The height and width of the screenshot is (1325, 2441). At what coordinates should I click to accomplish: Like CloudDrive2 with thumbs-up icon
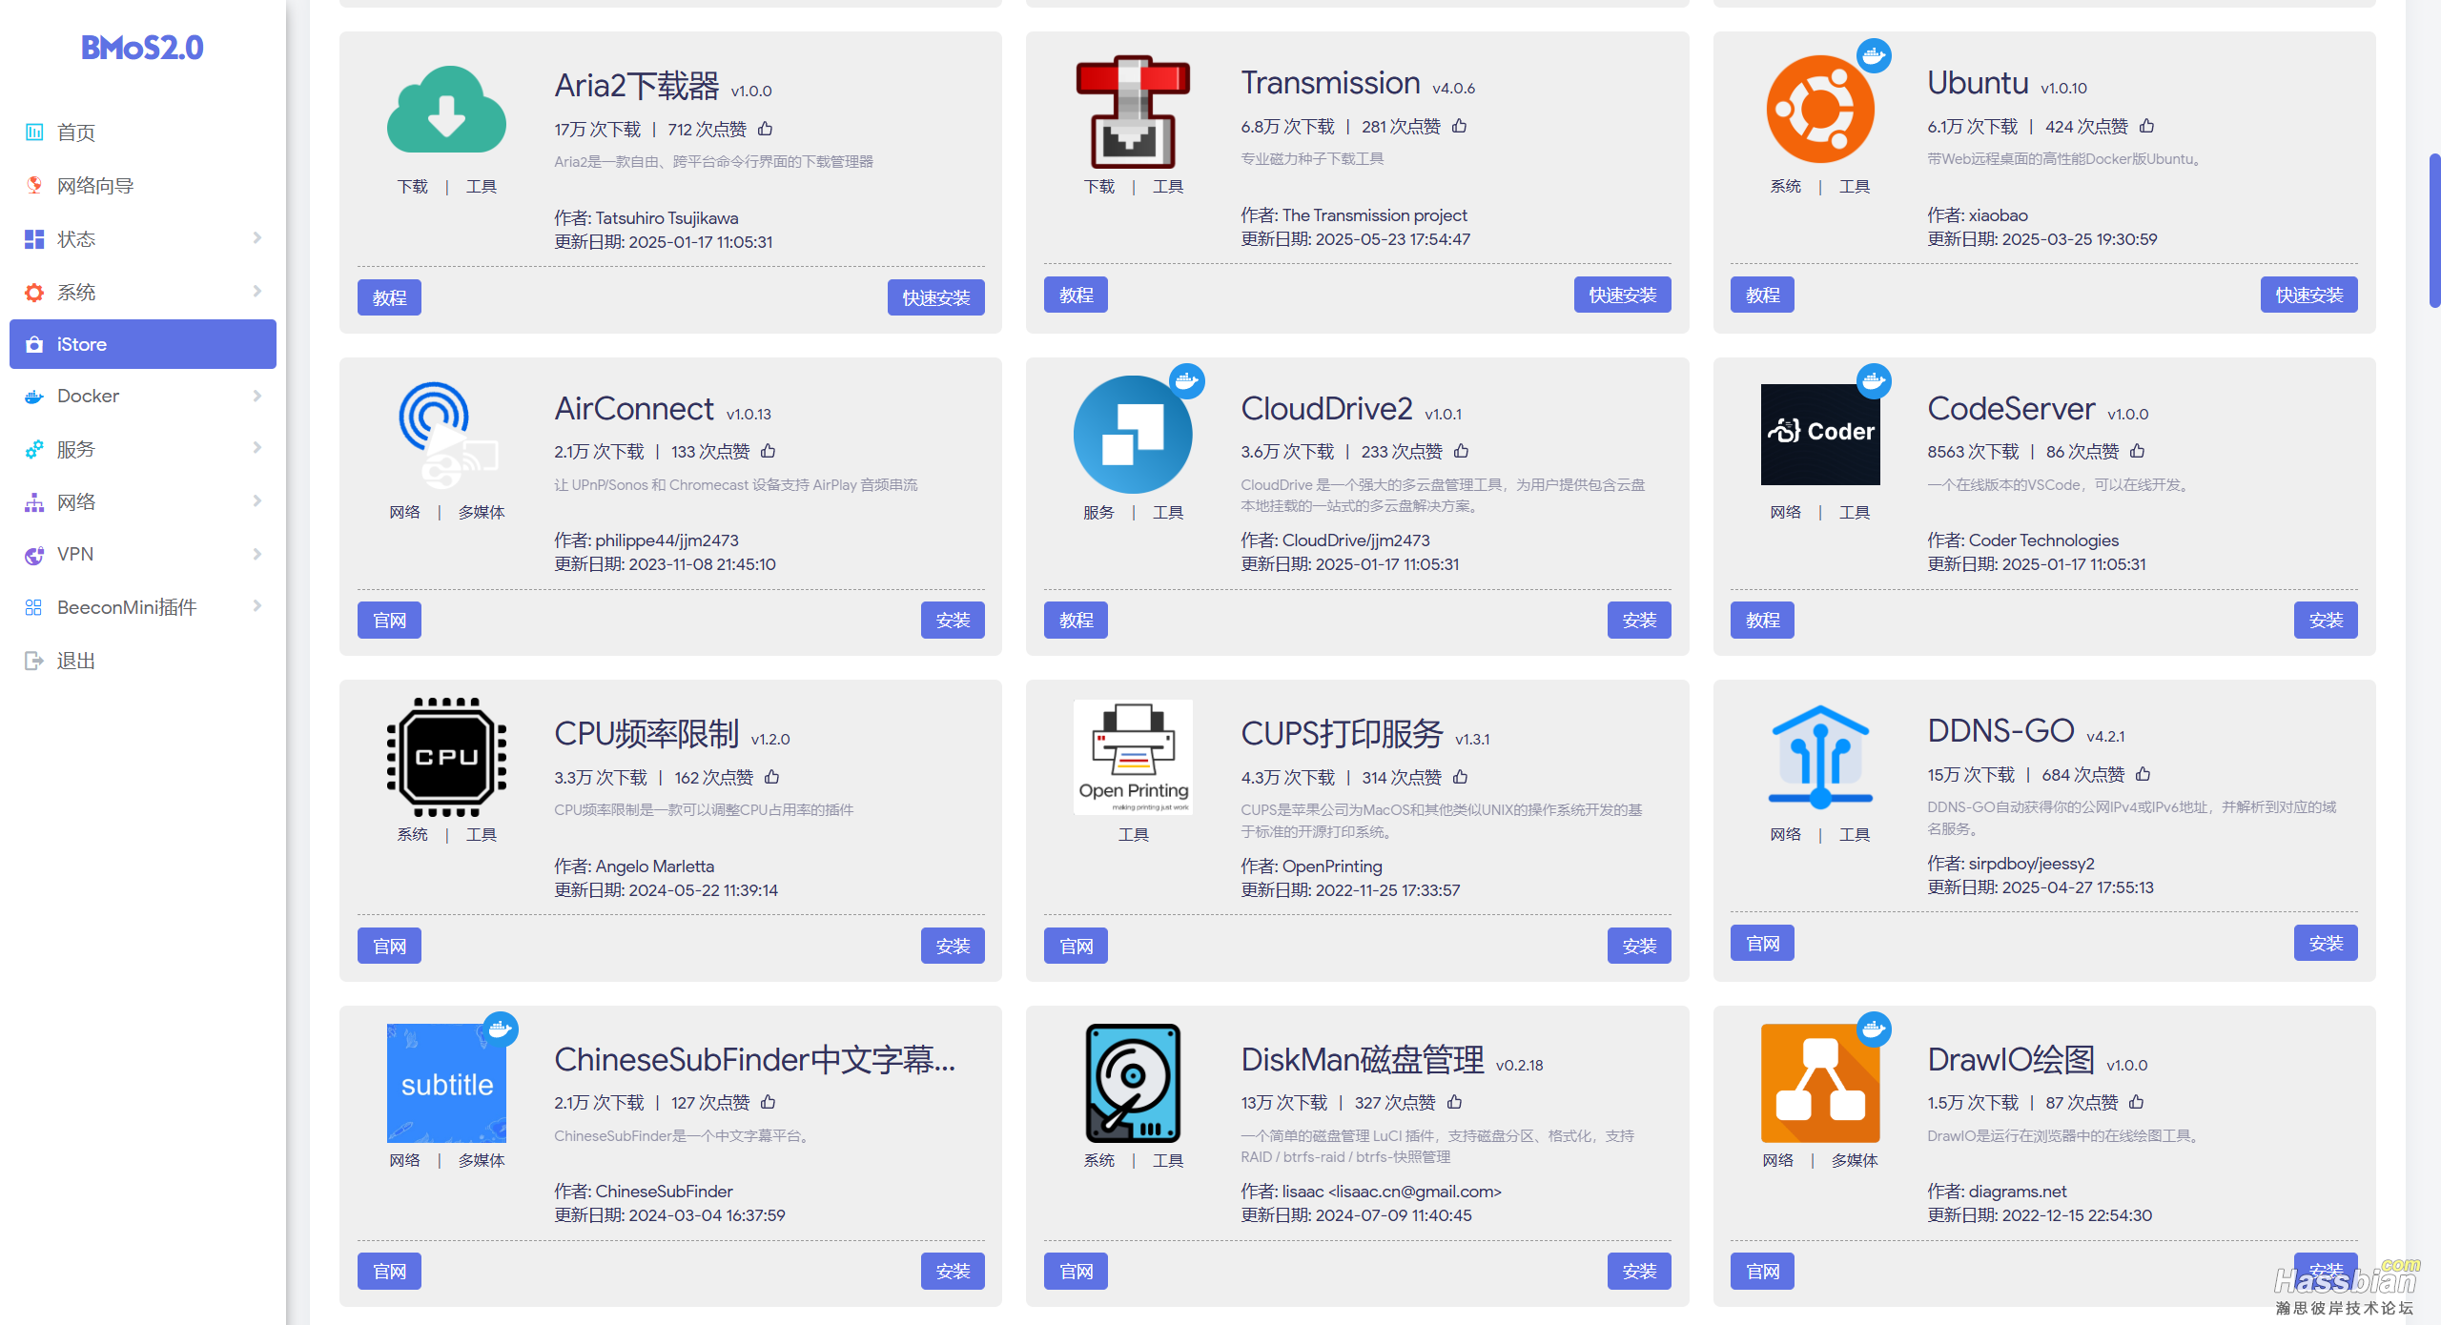pos(1461,451)
